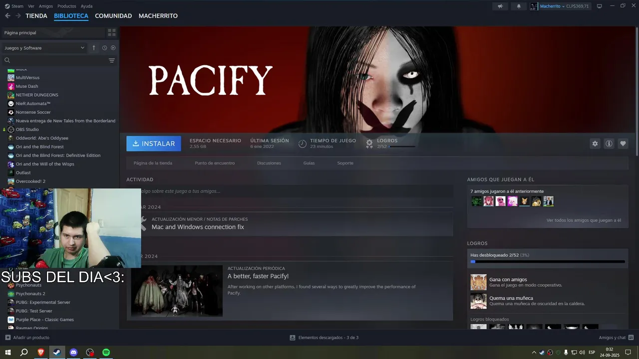The width and height of the screenshot is (639, 359).
Task: Open the Amigos menu
Action: tap(45, 6)
